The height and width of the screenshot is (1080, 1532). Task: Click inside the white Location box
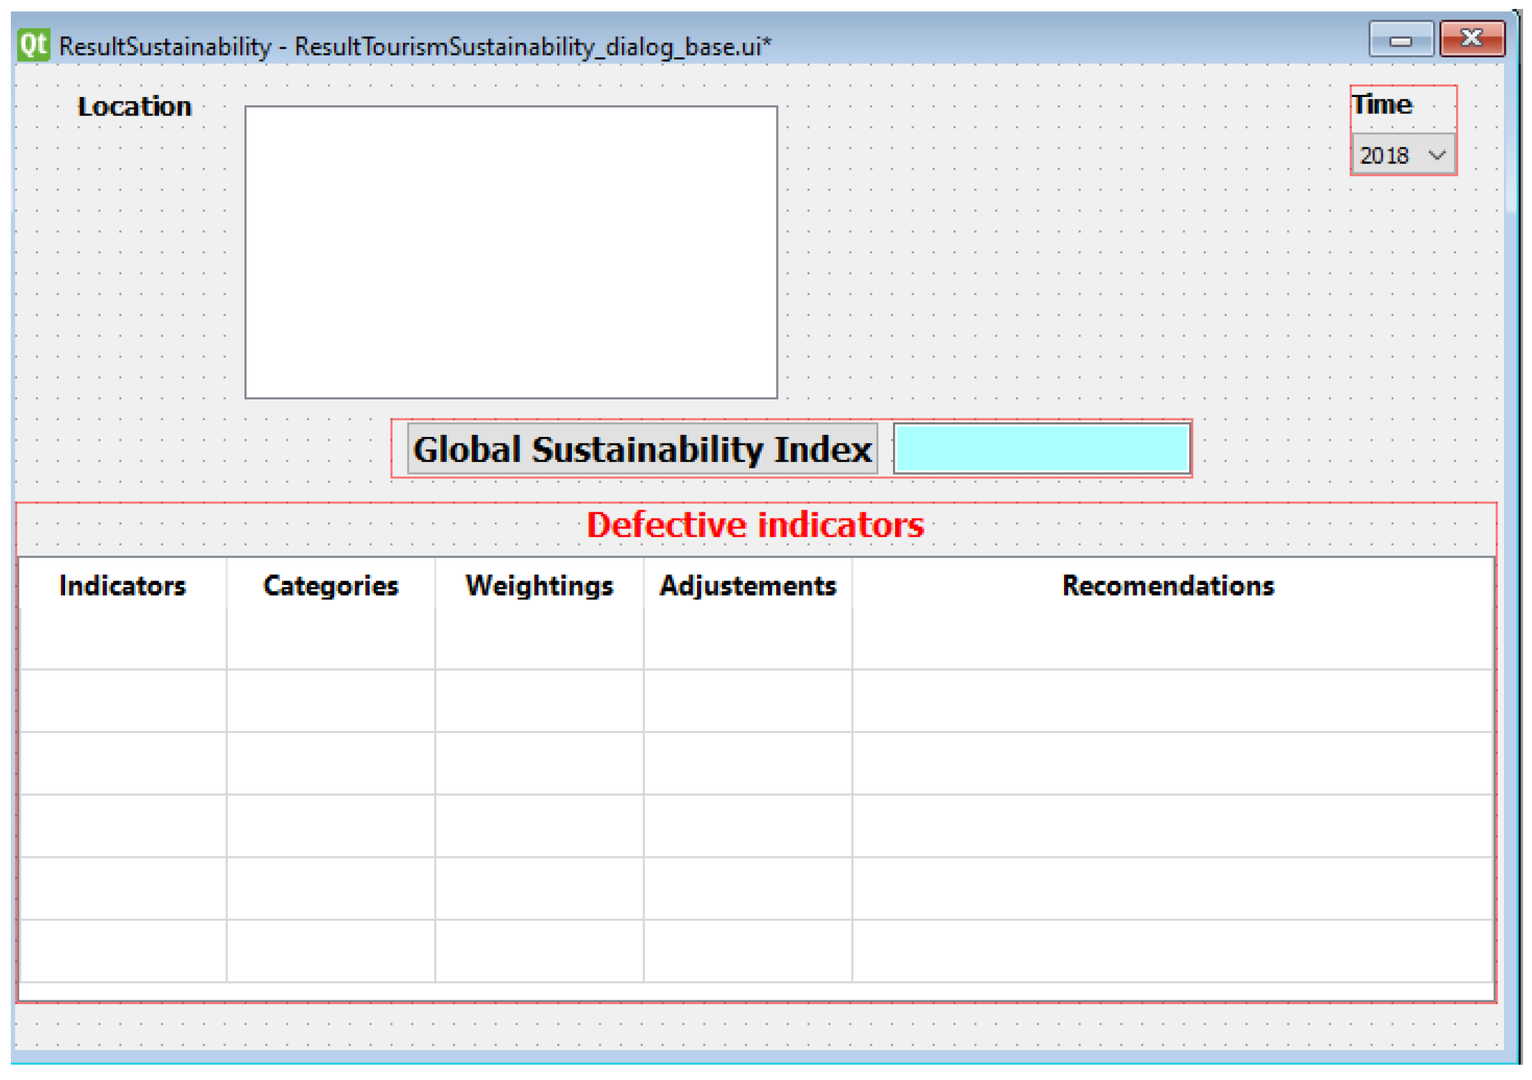(x=511, y=252)
